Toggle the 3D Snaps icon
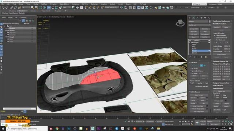This screenshot has height=131, width=234. point(86,8)
